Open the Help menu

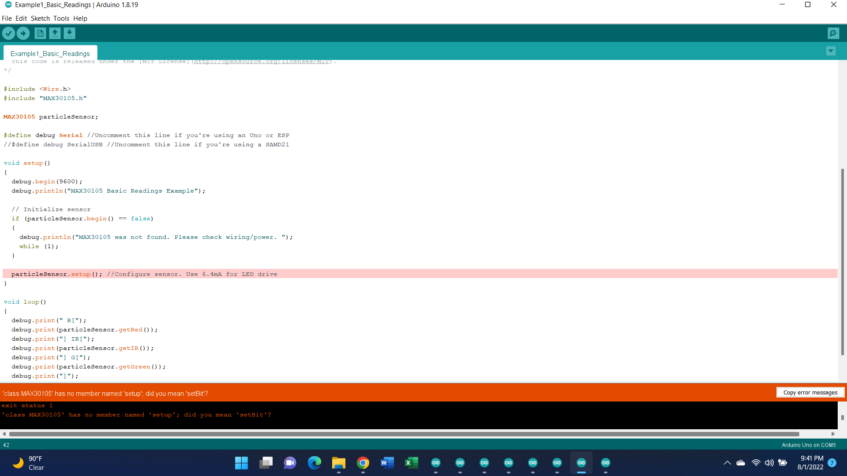pyautogui.click(x=80, y=19)
